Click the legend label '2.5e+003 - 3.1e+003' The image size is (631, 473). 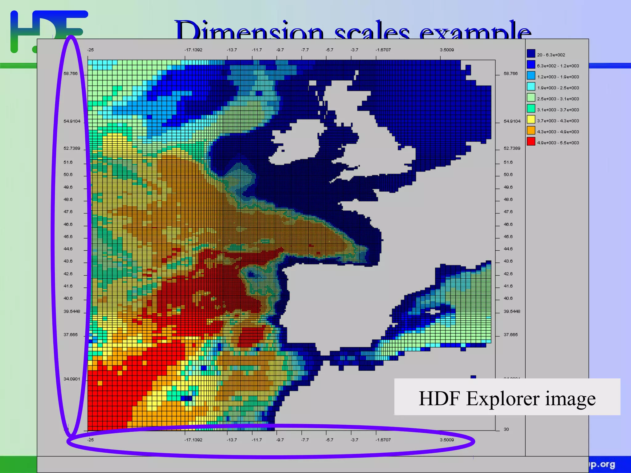[x=558, y=99]
